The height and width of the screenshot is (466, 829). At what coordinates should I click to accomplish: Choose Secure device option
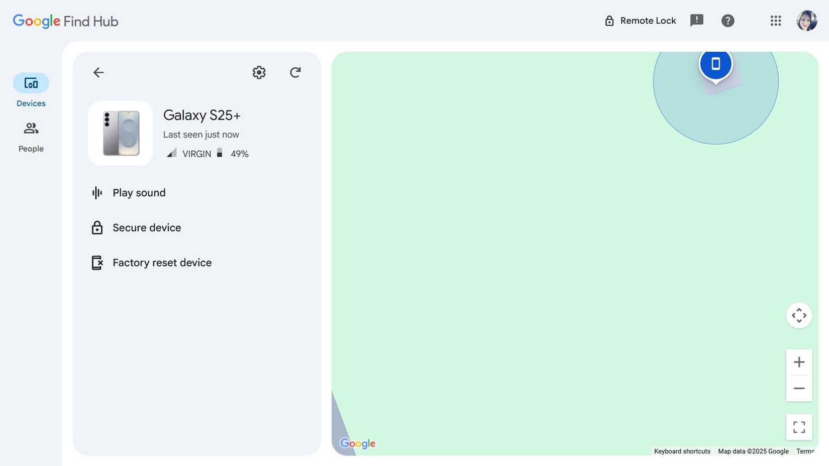147,227
